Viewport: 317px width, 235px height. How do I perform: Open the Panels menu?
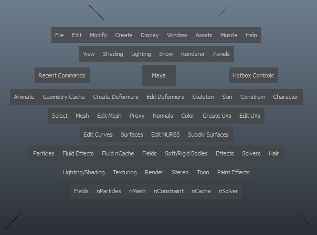click(x=221, y=54)
